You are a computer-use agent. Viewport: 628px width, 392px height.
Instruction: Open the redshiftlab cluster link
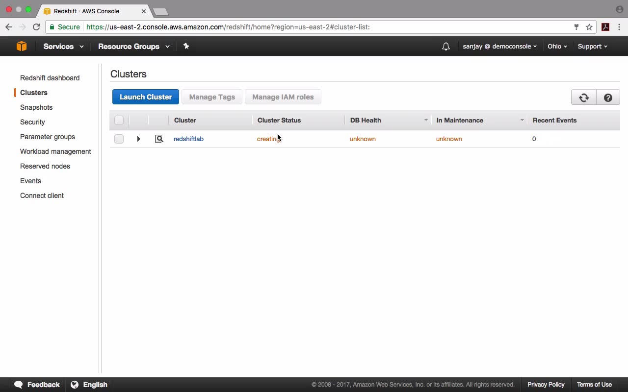click(x=188, y=139)
